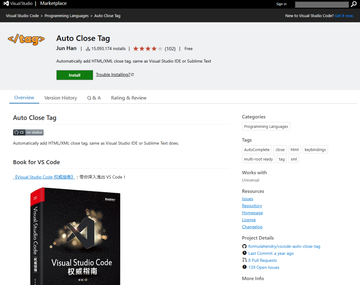
Task: Click the pull request icon
Action: pyautogui.click(x=244, y=260)
